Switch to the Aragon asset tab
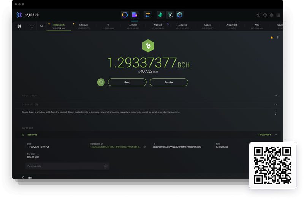This screenshot has width=304, height=199. point(207,26)
